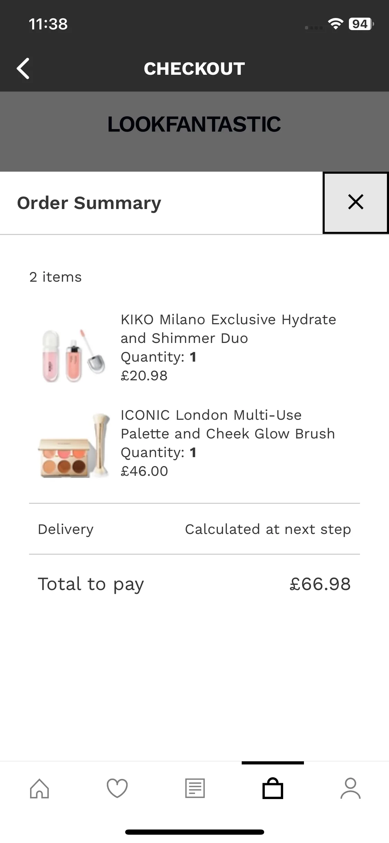Select the shopping bag tab
Image resolution: width=389 pixels, height=843 pixels.
pyautogui.click(x=273, y=788)
